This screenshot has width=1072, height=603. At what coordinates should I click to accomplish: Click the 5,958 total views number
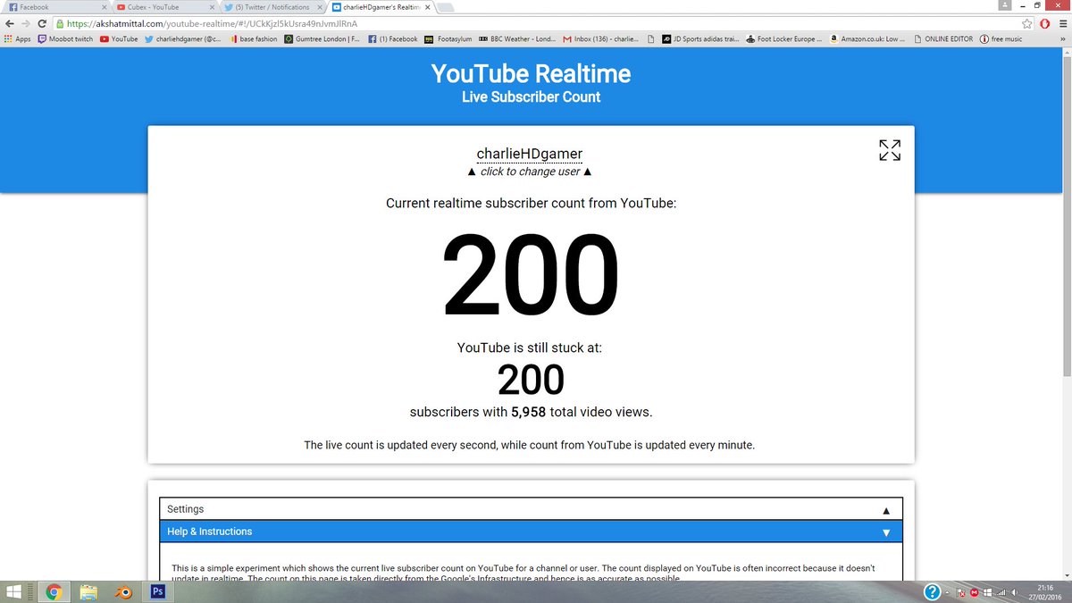528,413
